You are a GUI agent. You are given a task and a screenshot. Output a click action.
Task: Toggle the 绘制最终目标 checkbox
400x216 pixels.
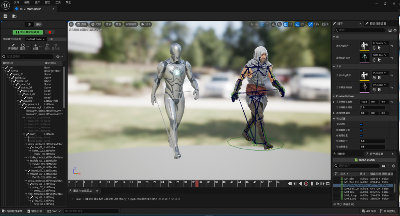pyautogui.click(x=361, y=130)
